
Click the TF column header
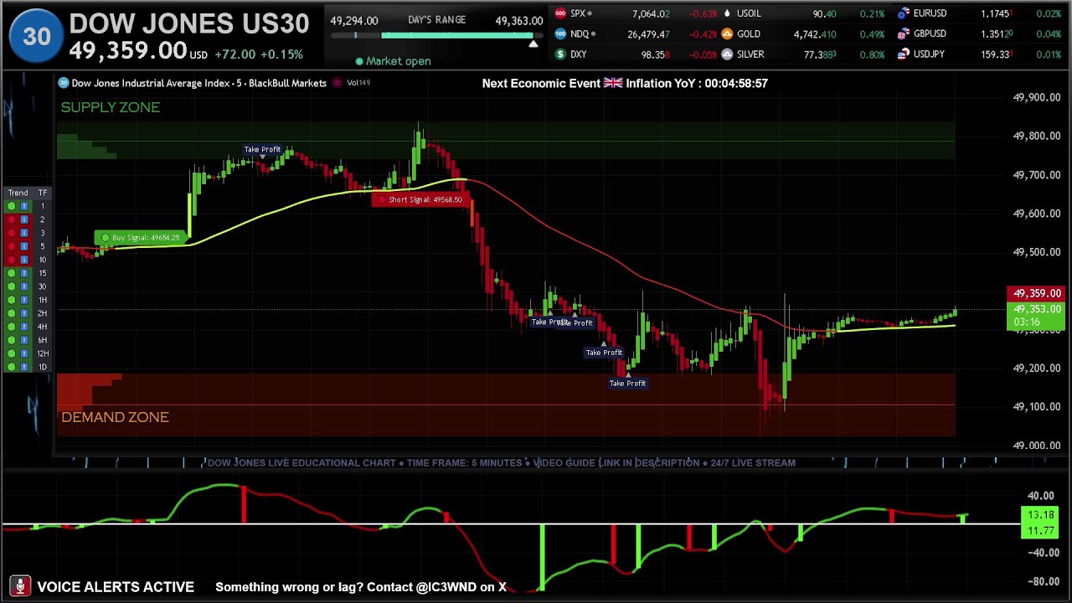tap(42, 193)
